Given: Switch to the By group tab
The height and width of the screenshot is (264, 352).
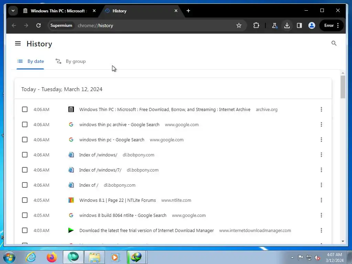Looking at the screenshot, I should (x=70, y=61).
